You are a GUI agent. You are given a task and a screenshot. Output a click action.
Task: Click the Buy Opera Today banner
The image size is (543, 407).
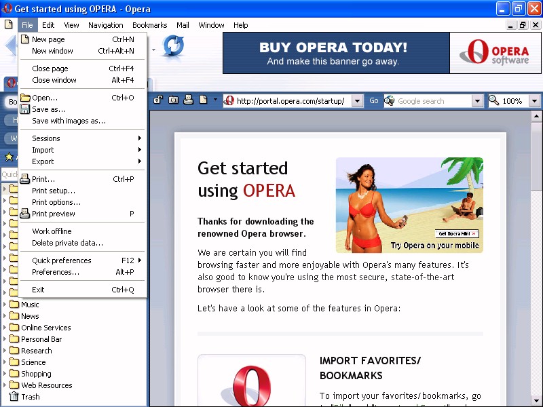tap(336, 53)
